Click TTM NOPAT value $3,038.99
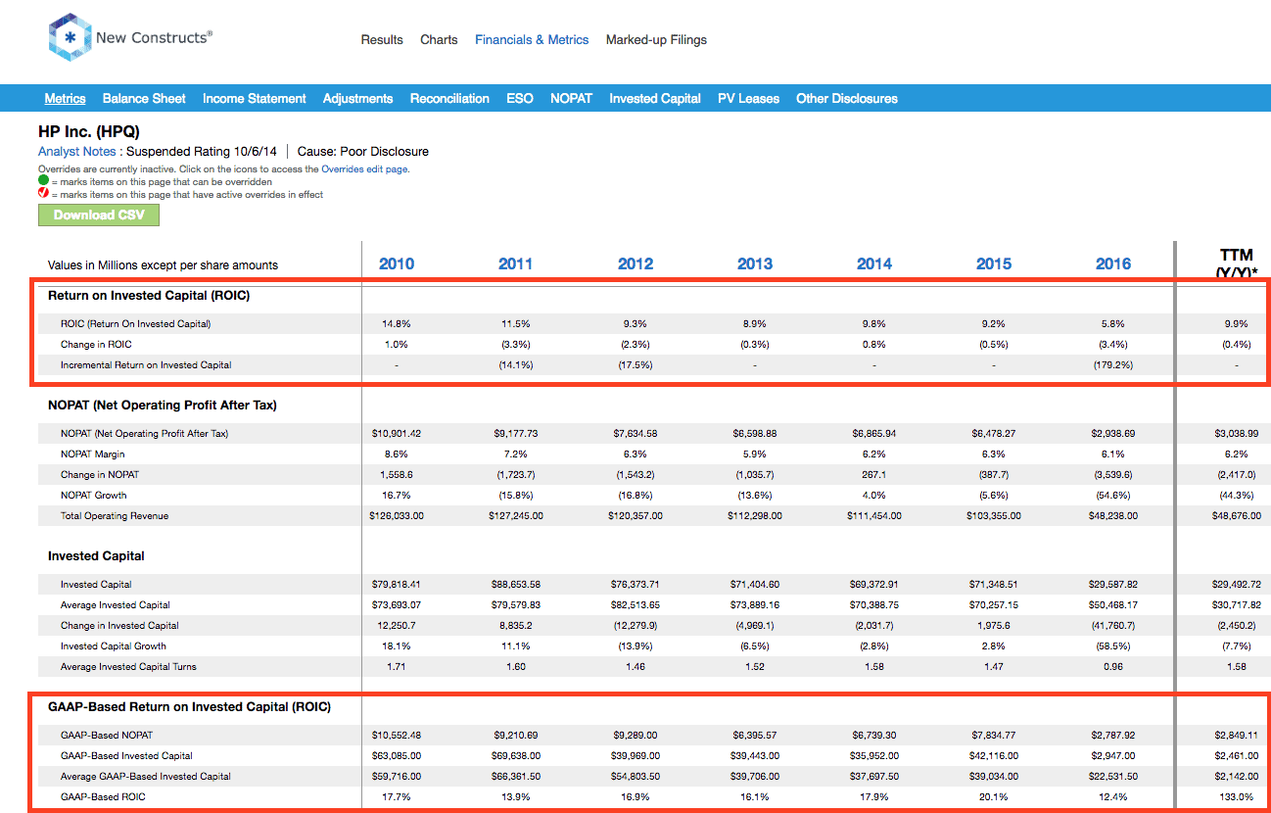Screen dimensions: 1271x813 click(1237, 433)
